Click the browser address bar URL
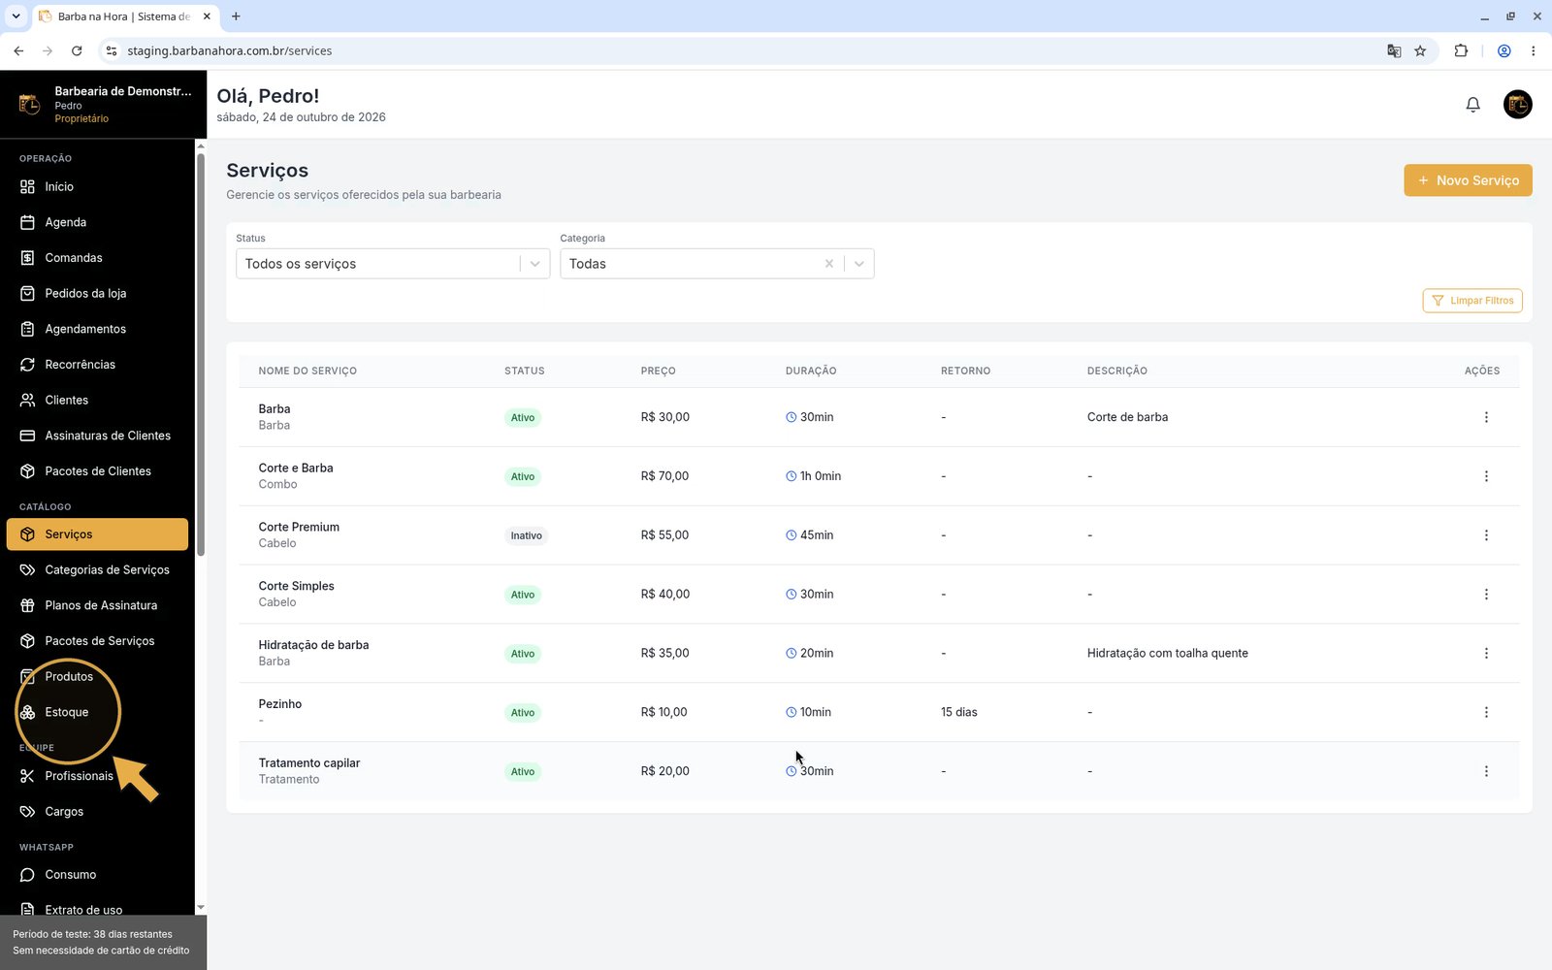The width and height of the screenshot is (1552, 970). (x=230, y=51)
